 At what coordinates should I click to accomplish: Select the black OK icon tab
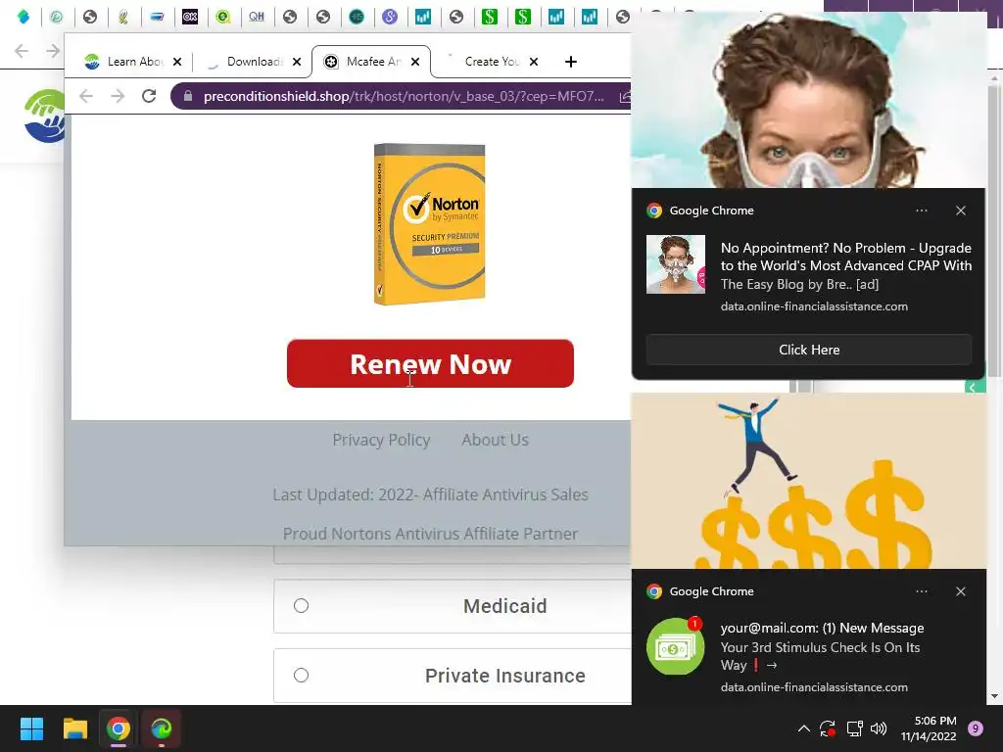coord(190,17)
